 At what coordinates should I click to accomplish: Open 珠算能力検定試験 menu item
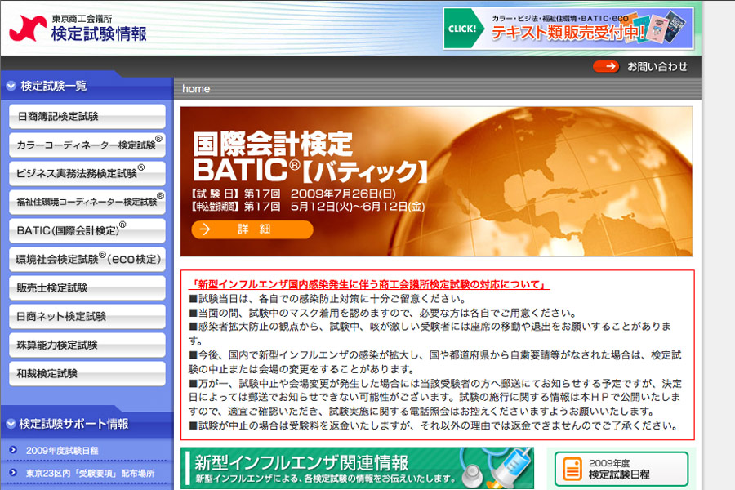coord(87,345)
